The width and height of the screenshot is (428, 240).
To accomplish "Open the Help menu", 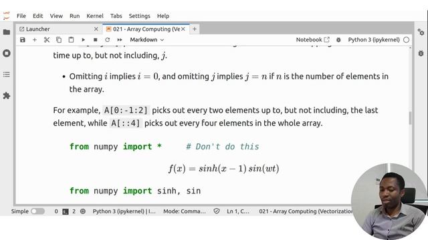I will [x=163, y=16].
